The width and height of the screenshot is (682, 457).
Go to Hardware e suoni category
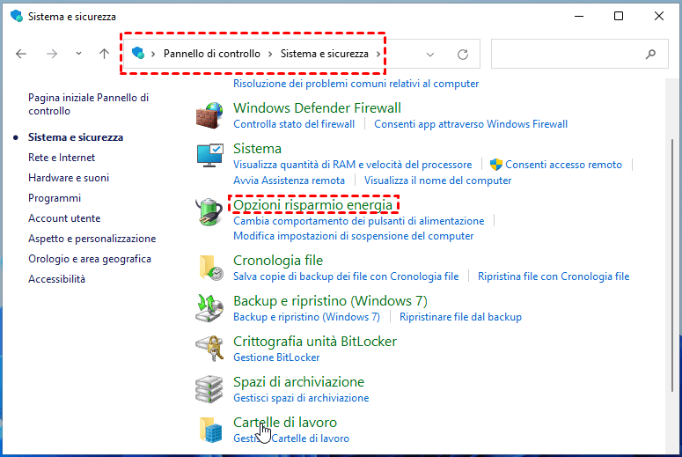click(x=69, y=178)
